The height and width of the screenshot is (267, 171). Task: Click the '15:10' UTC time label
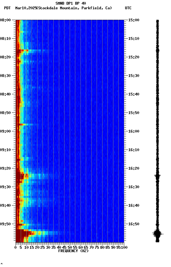[134, 39]
